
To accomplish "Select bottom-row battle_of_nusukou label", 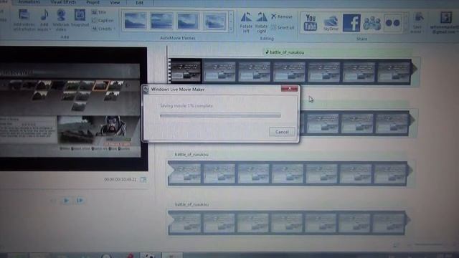I will [x=191, y=204].
